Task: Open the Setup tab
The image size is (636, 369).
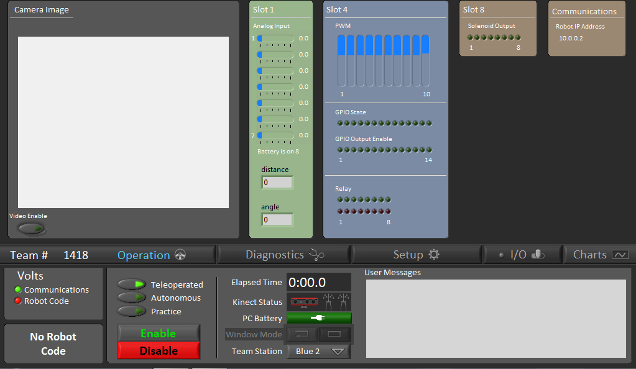Action: (x=417, y=255)
